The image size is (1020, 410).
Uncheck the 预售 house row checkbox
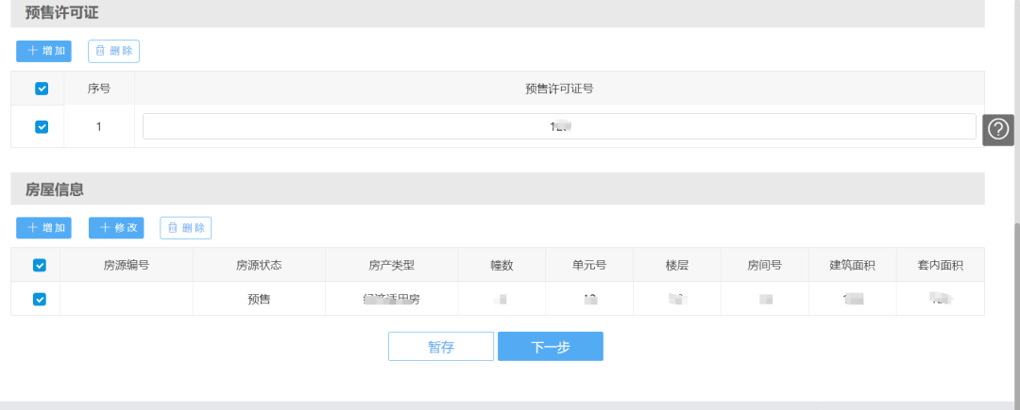pyautogui.click(x=40, y=299)
